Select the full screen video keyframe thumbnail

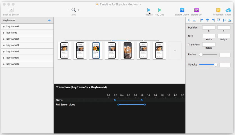click(x=127, y=50)
